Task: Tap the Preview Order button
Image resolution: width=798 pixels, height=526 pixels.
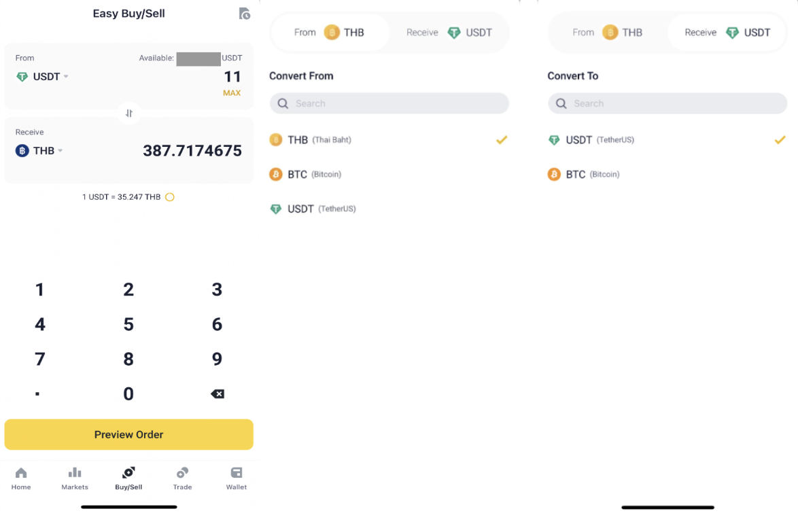Action: [129, 435]
